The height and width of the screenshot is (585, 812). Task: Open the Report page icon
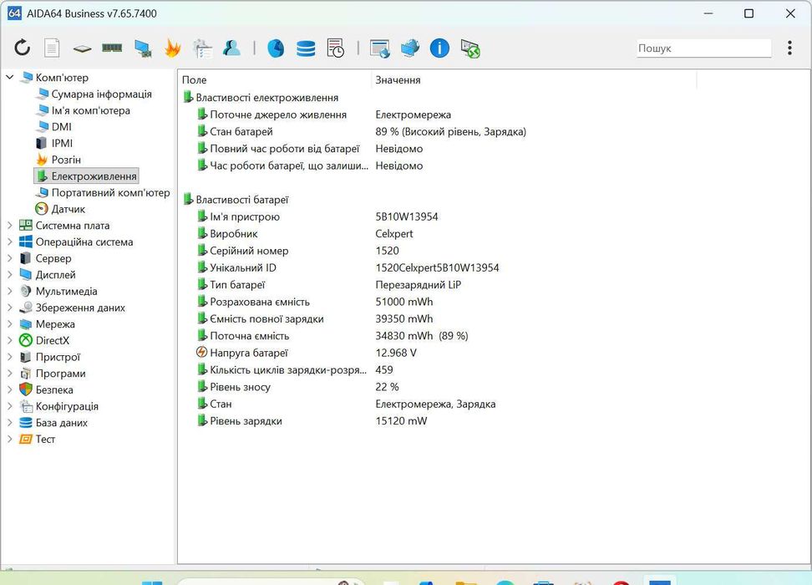pyautogui.click(x=52, y=48)
